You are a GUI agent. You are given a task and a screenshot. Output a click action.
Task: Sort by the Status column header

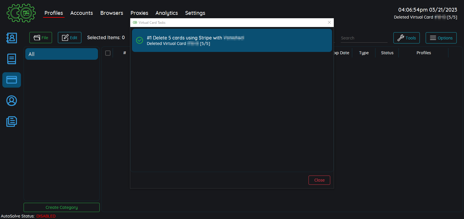(387, 53)
